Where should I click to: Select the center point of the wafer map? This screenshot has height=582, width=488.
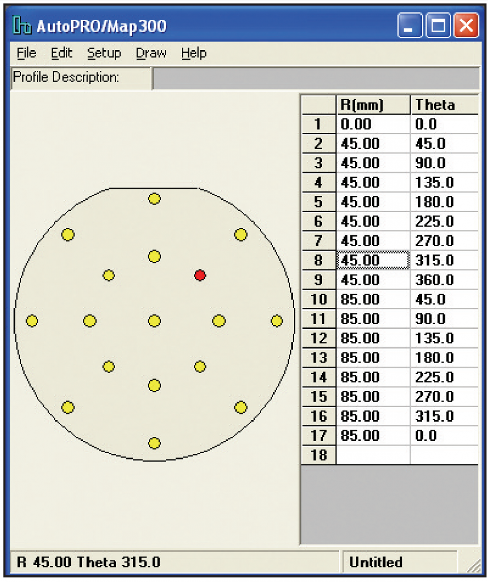[x=154, y=321]
